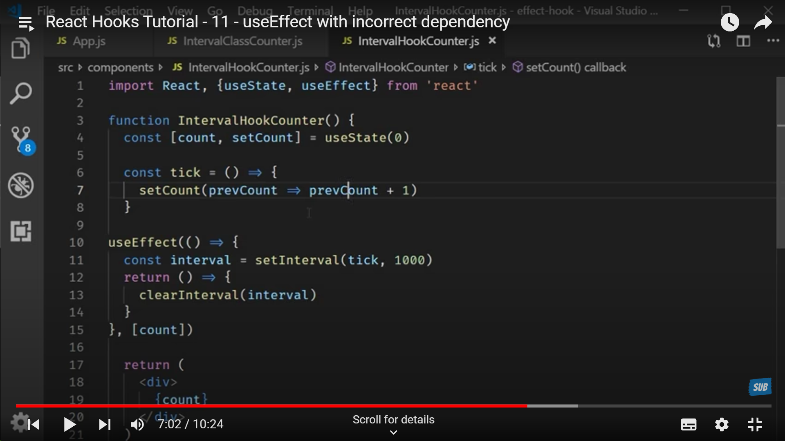This screenshot has height=441, width=785.
Task: Click the Watch Later clock icon
Action: pos(730,22)
